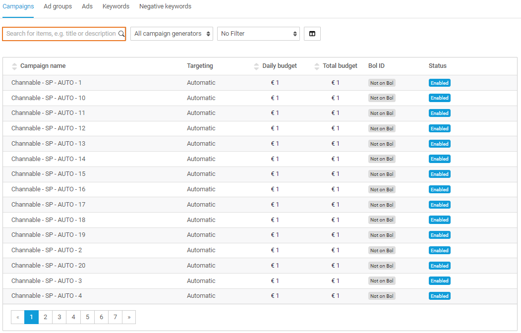Sort table by Total budget arrows
Image resolution: width=521 pixels, height=333 pixels.
pos(317,66)
